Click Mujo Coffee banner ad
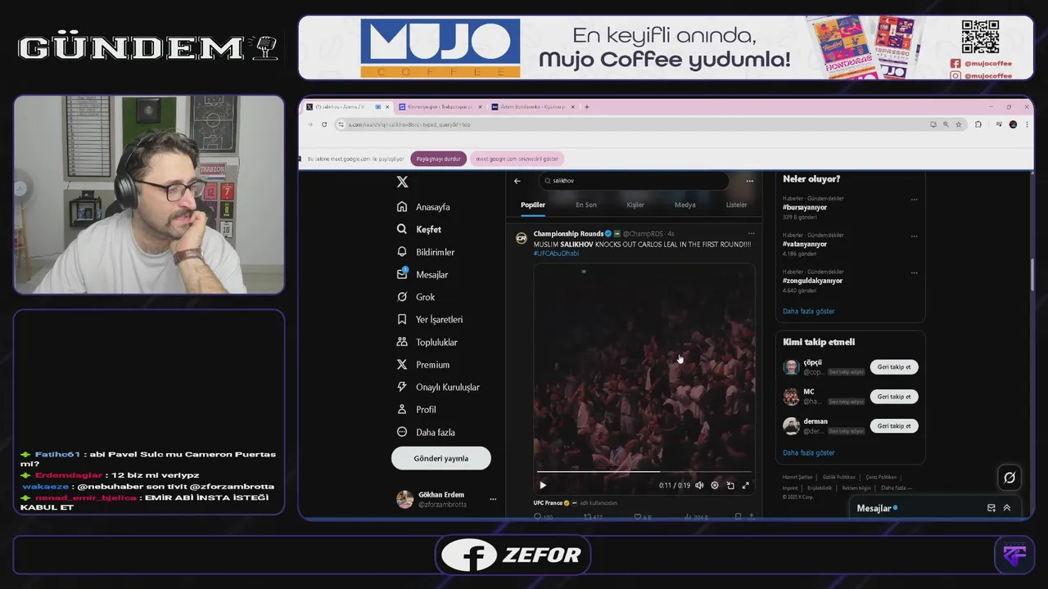Screen dimensions: 1048x589 666,47
